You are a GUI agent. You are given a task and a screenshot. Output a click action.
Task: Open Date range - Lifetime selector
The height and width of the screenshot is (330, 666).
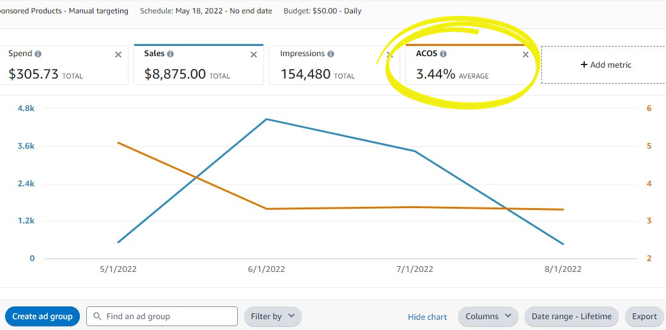pos(571,316)
